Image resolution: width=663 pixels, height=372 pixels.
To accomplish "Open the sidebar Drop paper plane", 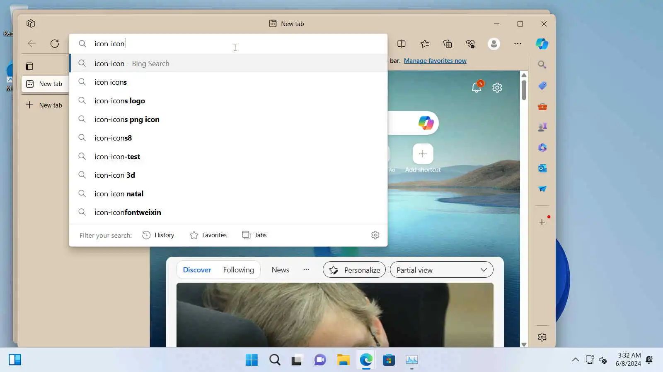I will coord(542,189).
